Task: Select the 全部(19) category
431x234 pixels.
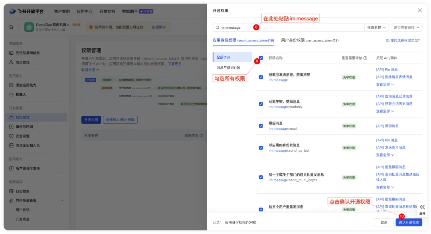Action: [x=233, y=57]
